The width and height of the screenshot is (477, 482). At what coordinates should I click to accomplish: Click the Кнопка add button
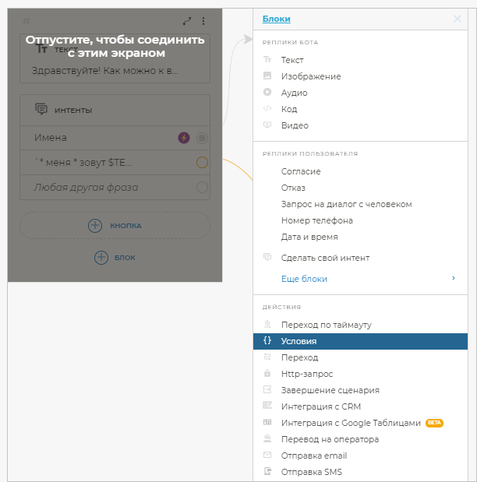tap(115, 225)
